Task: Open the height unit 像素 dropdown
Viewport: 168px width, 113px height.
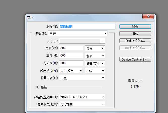Action: click(x=95, y=56)
